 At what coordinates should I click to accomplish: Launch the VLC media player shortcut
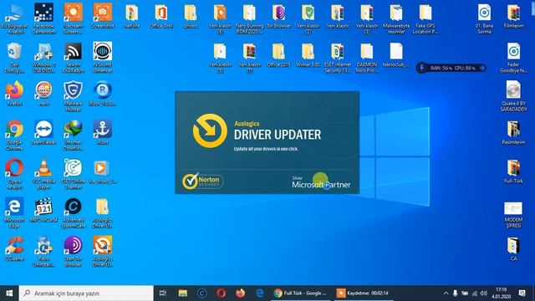(x=43, y=174)
